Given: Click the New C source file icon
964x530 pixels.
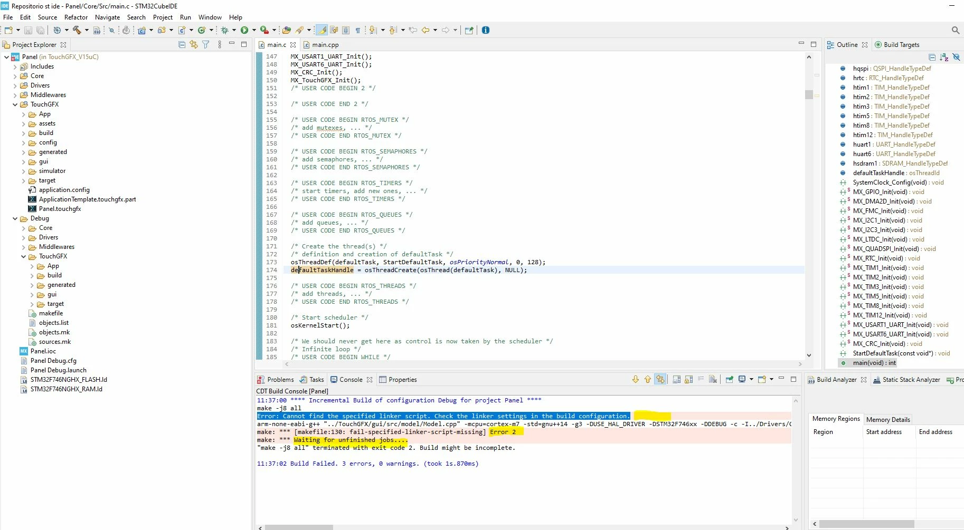Looking at the screenshot, I should tap(182, 30).
